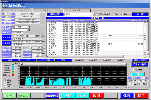Toggle the 一覧連動 checkbox
This screenshot has width=151, height=100.
point(133,70)
